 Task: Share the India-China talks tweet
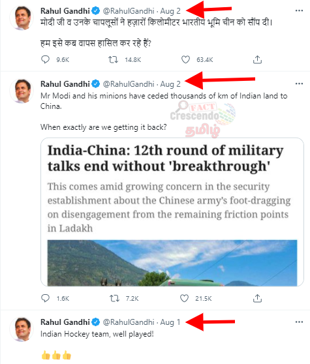tap(257, 298)
